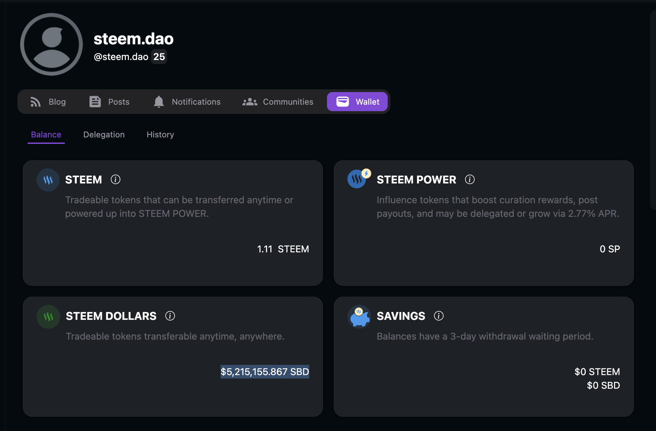Click the STEEM info icon
Image resolution: width=656 pixels, height=431 pixels.
point(116,179)
